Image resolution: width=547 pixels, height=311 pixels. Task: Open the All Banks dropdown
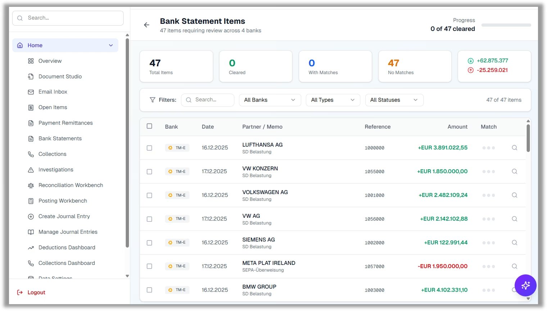click(x=270, y=100)
